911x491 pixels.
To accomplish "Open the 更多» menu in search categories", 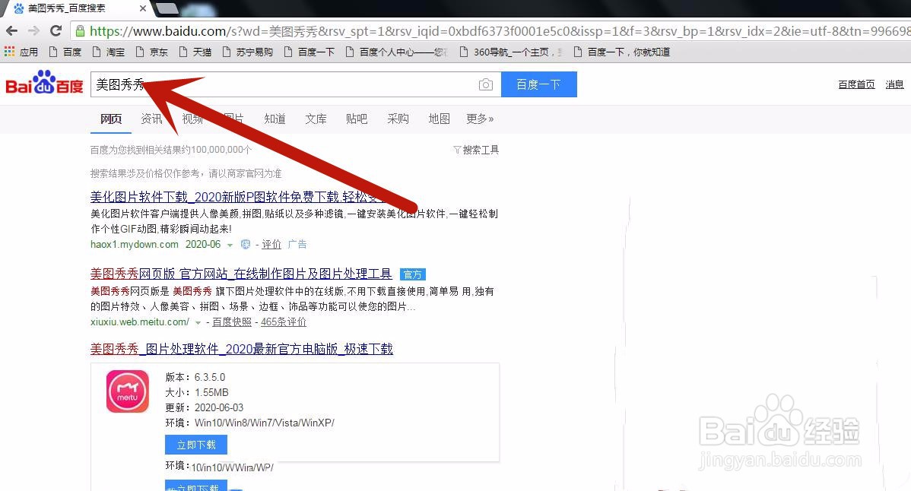I will 480,119.
